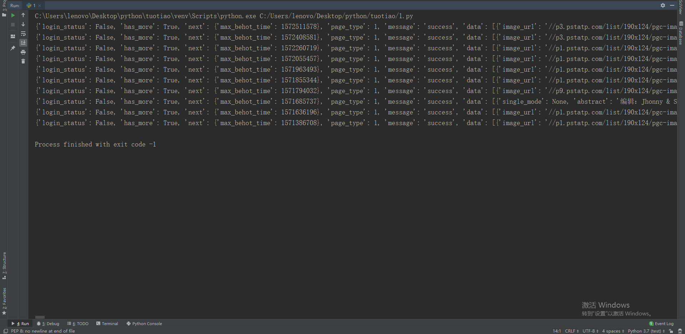Open the Python Console tab
The image size is (685, 334).
pyautogui.click(x=144, y=324)
